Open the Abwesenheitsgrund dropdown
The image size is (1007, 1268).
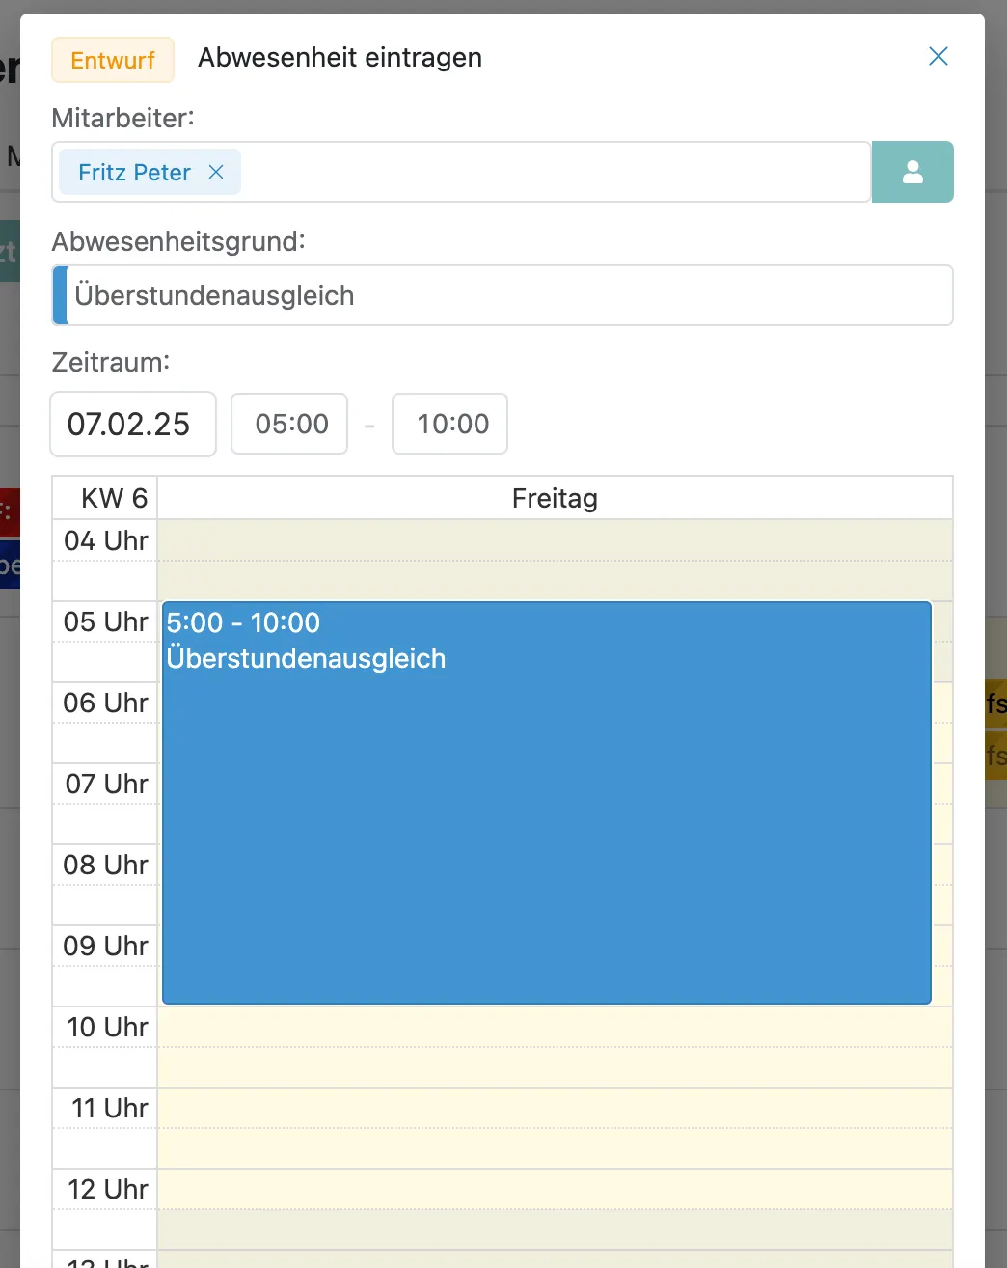coord(509,295)
